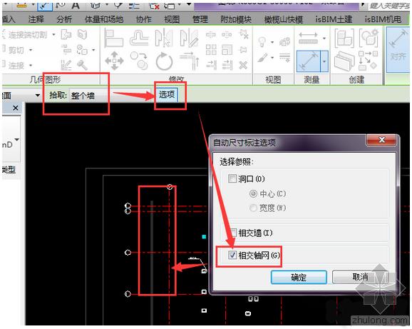Viewport: 412px width, 329px height.
Task: Select the Rotate tool
Action: pyautogui.click(x=164, y=61)
